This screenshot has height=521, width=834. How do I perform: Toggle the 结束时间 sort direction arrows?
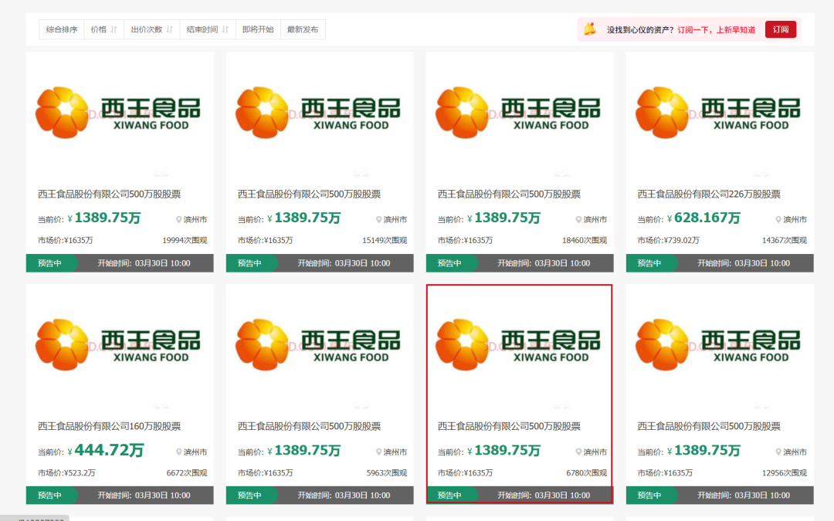click(x=223, y=29)
